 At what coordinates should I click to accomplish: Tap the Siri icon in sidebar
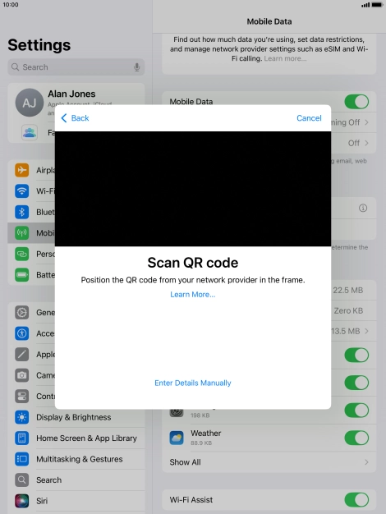[x=21, y=501]
